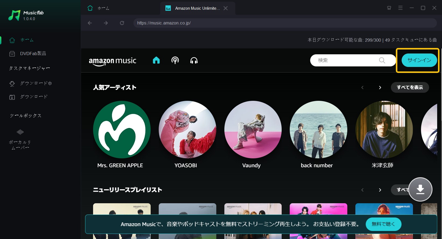Click the magnifier search icon
Image resolution: width=442 pixels, height=239 pixels.
382,60
